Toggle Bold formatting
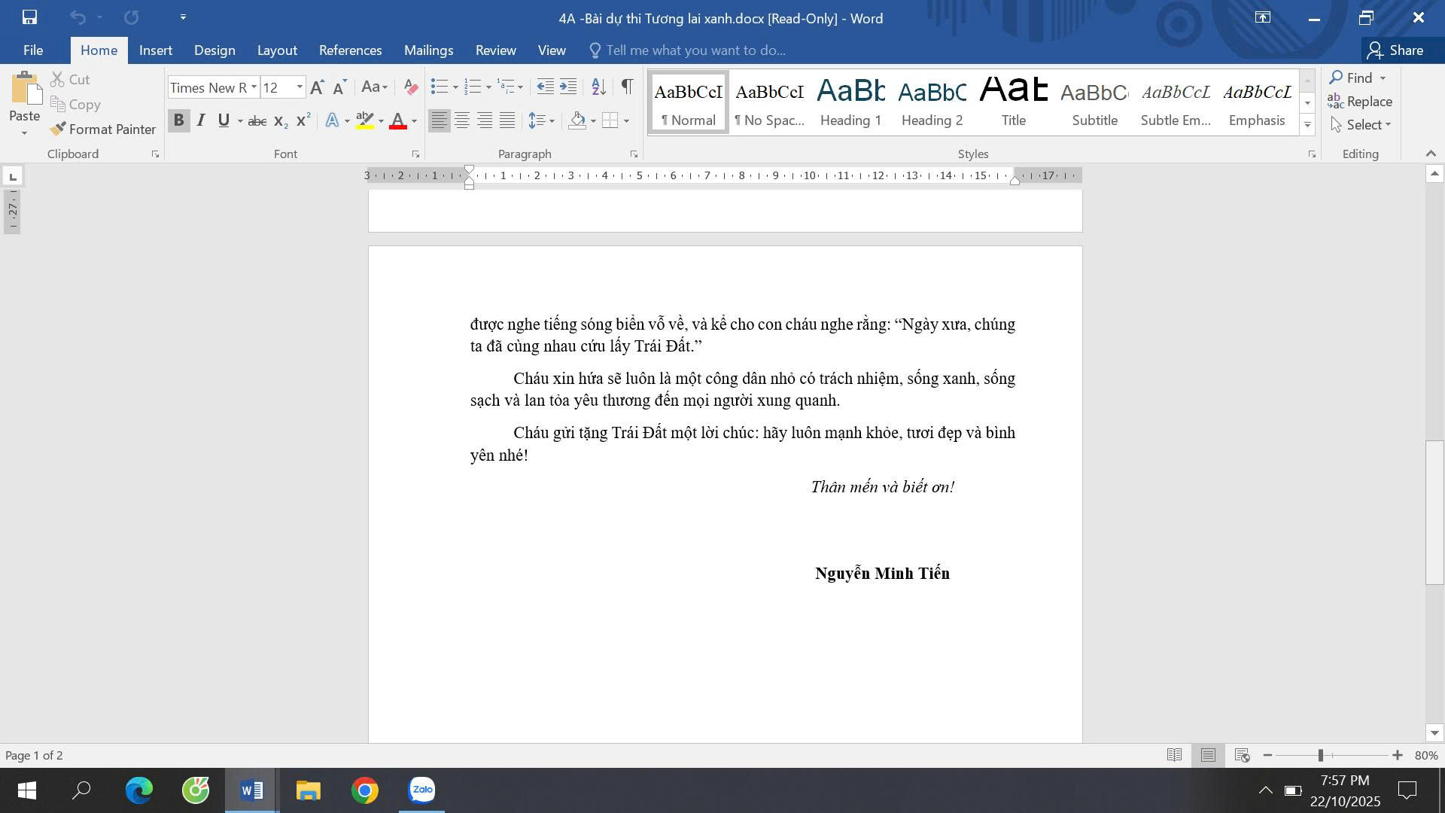Screen dimensions: 1445x813 pyautogui.click(x=178, y=120)
